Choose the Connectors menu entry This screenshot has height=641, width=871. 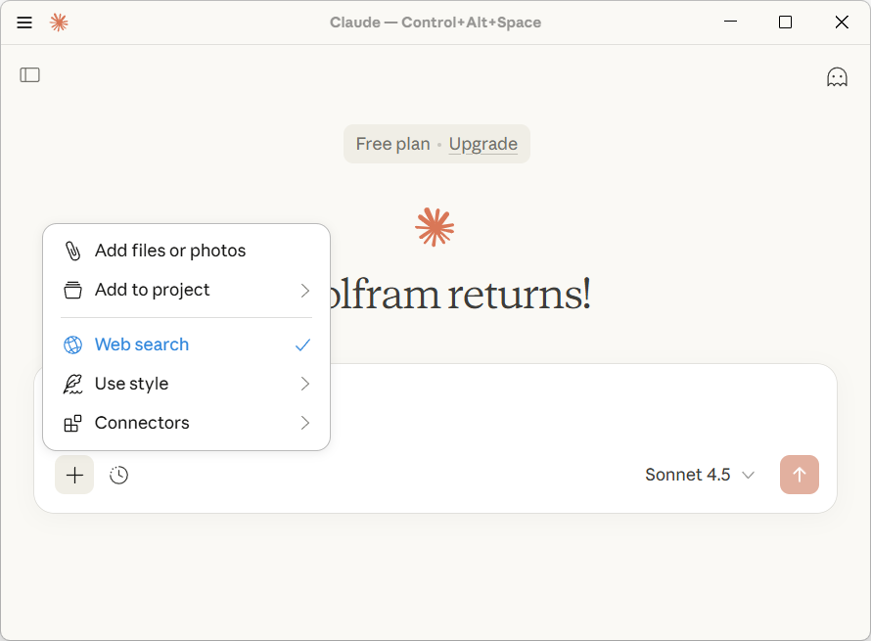pos(142,423)
